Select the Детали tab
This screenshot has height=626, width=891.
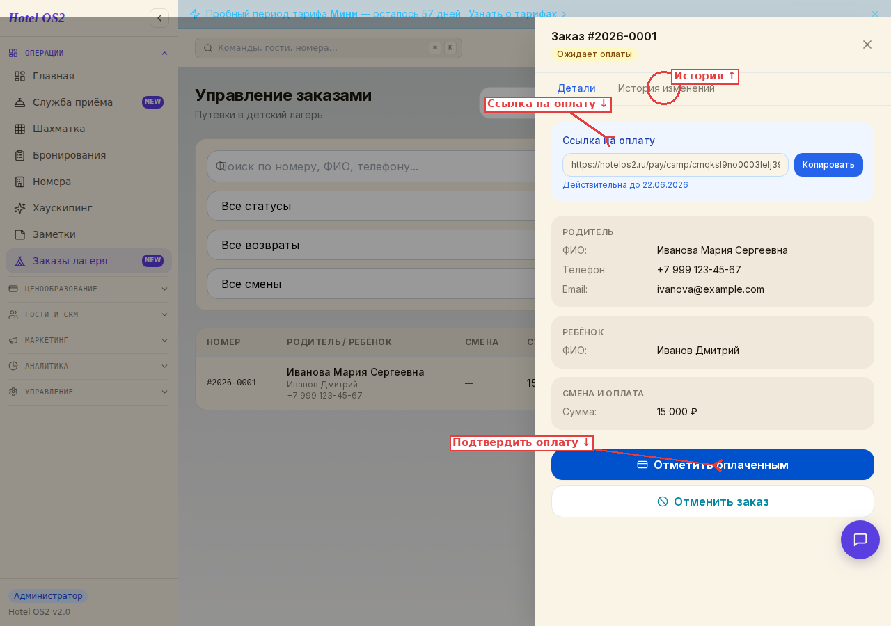(576, 88)
